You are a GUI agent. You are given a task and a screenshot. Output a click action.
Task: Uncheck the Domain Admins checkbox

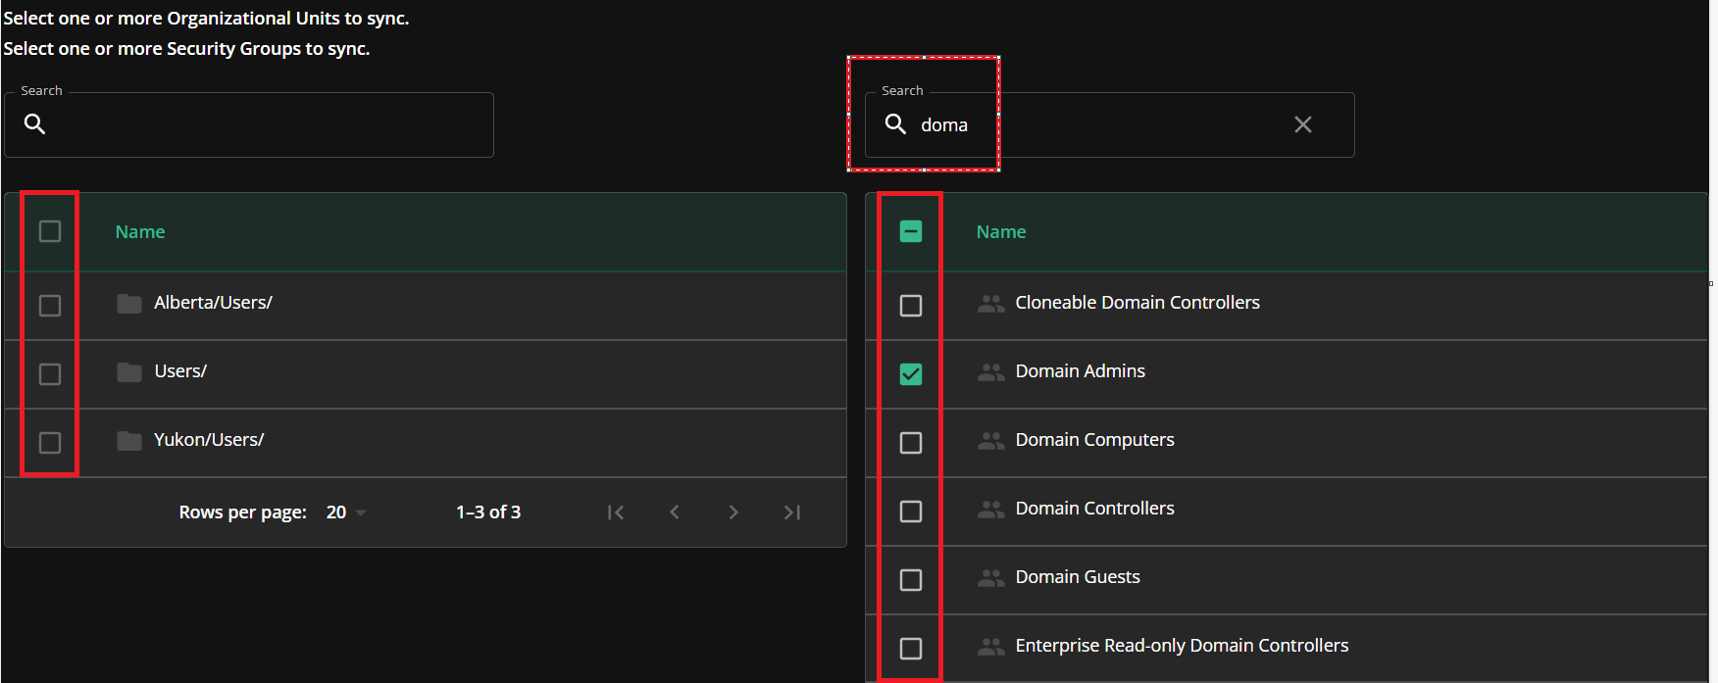pyautogui.click(x=911, y=374)
